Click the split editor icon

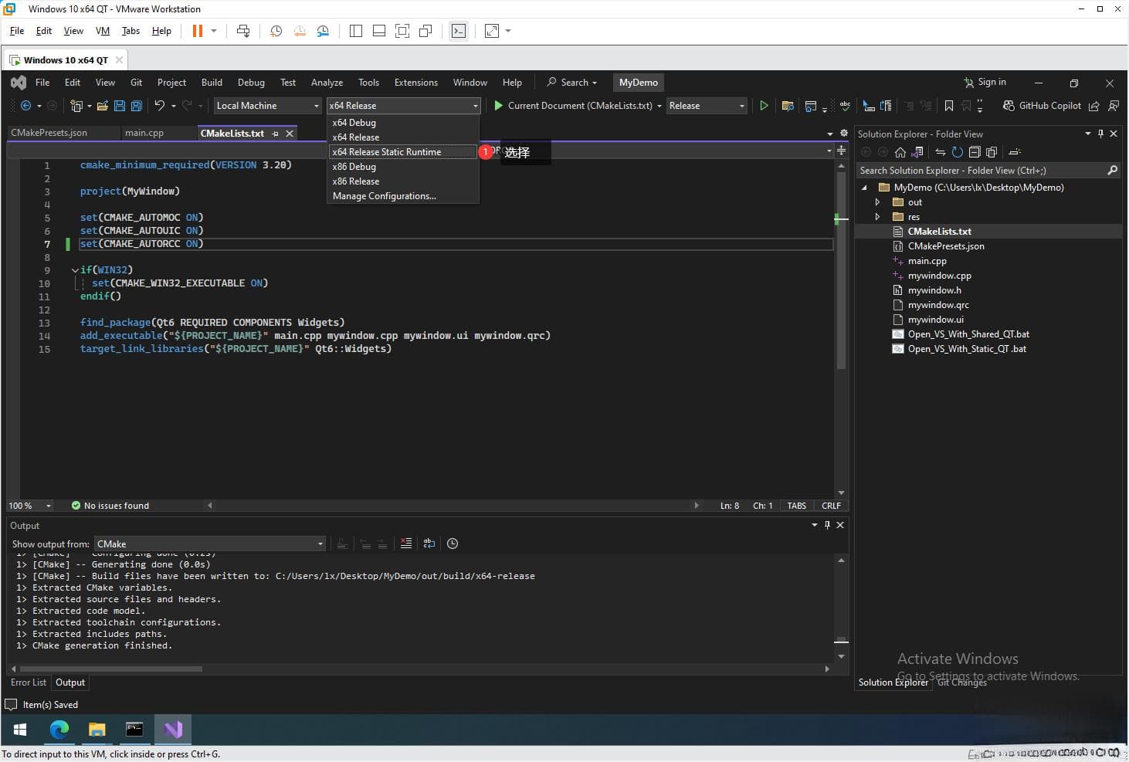coord(841,151)
